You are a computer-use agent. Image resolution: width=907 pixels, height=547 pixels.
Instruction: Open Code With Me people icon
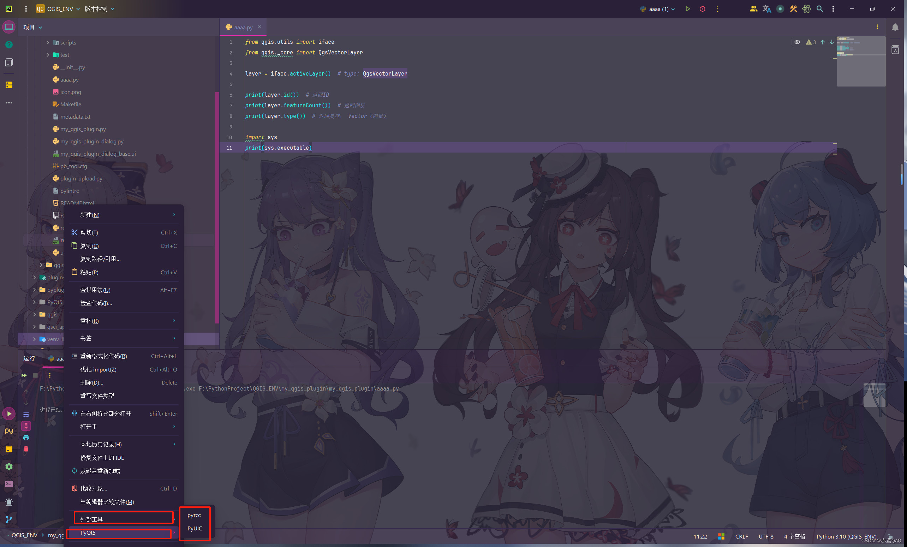(753, 9)
